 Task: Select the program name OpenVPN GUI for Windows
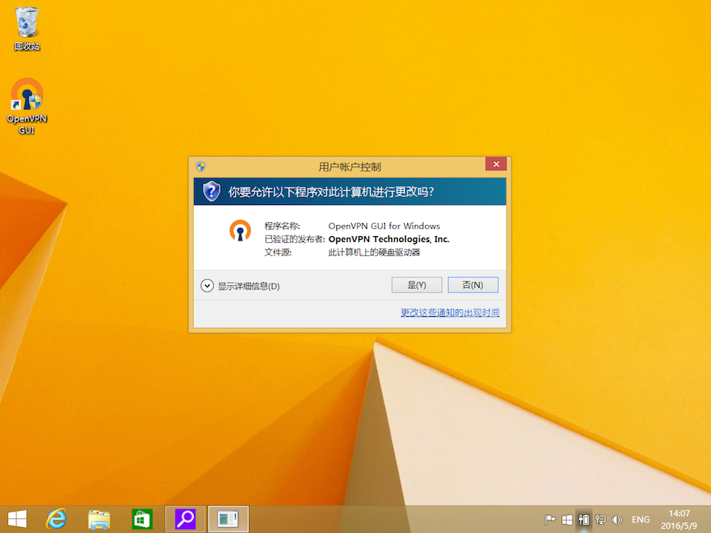(384, 226)
